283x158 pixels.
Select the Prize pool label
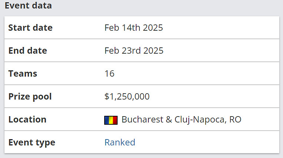(30, 97)
